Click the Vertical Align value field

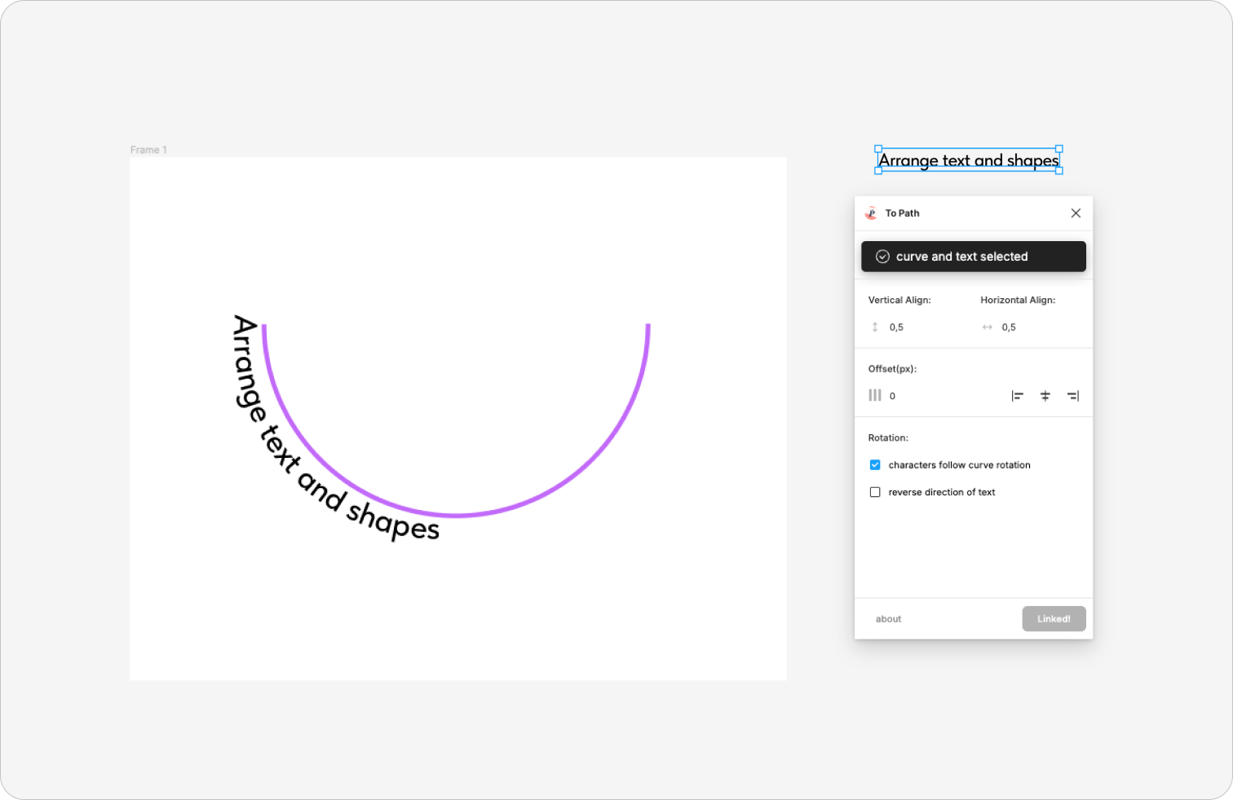[895, 327]
